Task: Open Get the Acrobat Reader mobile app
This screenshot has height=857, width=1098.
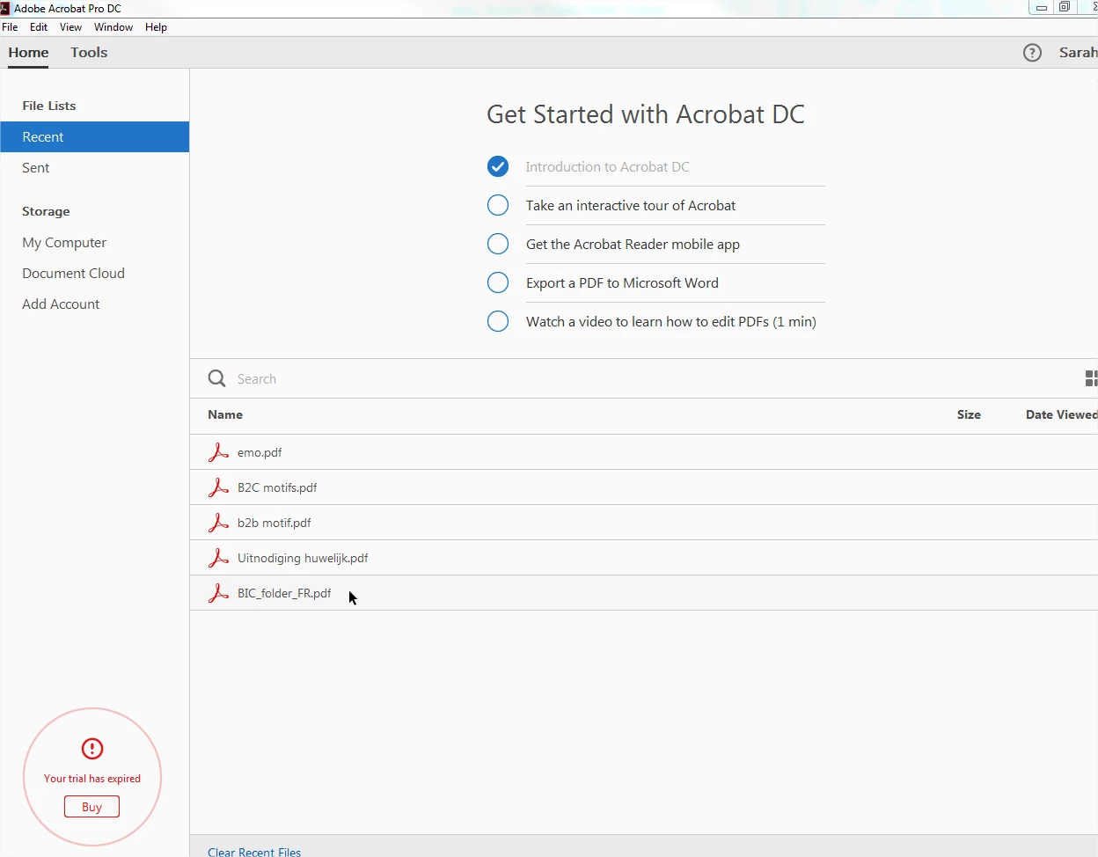Action: 633,244
